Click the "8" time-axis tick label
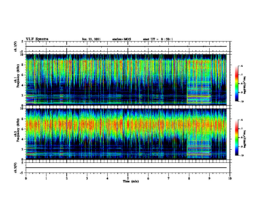 pyautogui.click(x=189, y=178)
